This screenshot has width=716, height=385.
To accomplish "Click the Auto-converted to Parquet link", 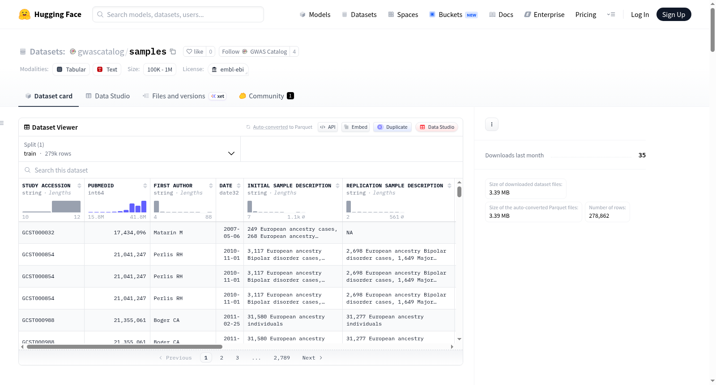I will coord(283,127).
